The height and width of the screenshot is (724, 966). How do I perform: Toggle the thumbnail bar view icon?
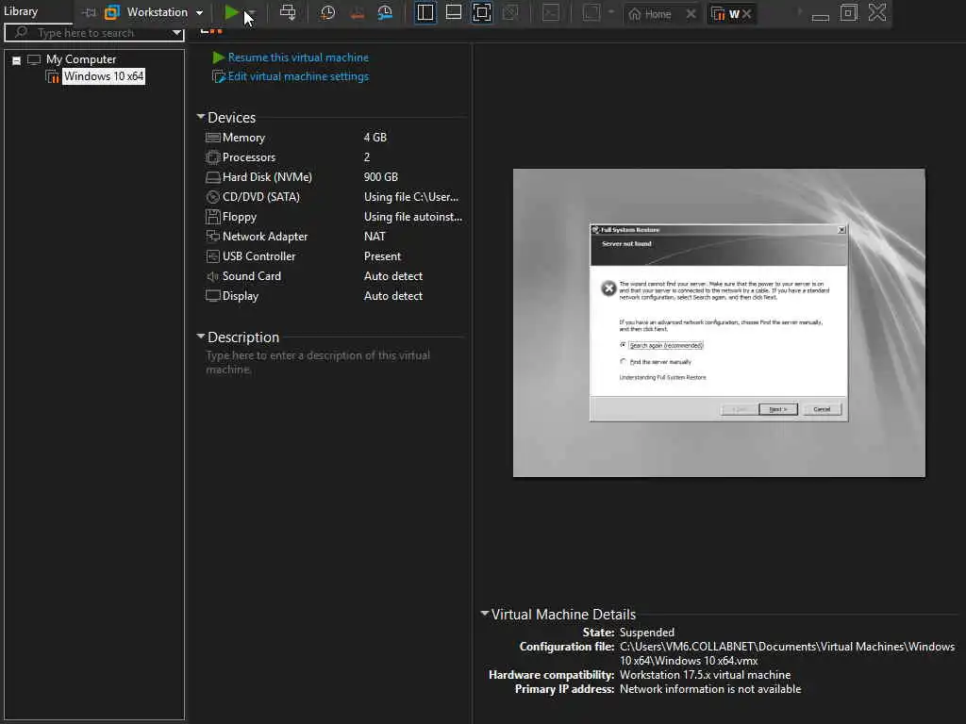click(454, 12)
